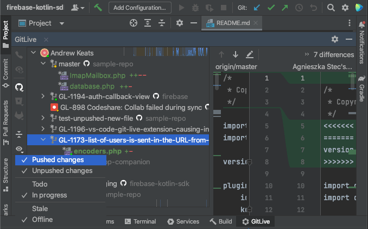Toggle the crossed-eye icon in GitLive sidebar
This screenshot has width=368, height=229.
pyautogui.click(x=19, y=70)
